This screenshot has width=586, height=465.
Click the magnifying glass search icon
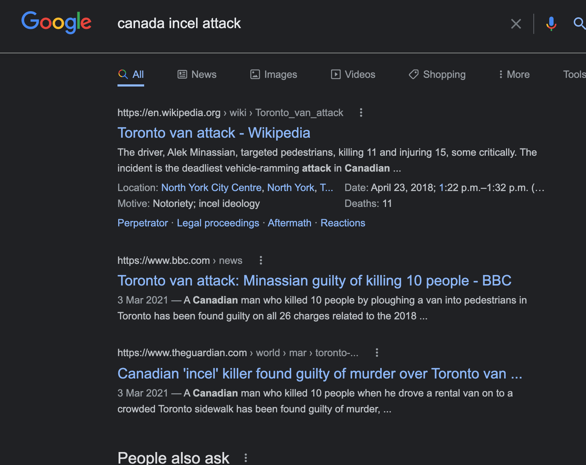pos(579,23)
